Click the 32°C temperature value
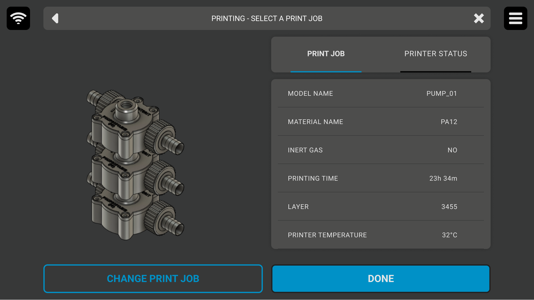Screen dimensions: 534x300 (x=449, y=235)
